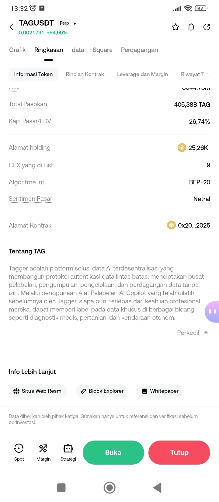This screenshot has width=219, height=502.
Task: Tap the green Buka button
Action: pos(113,452)
